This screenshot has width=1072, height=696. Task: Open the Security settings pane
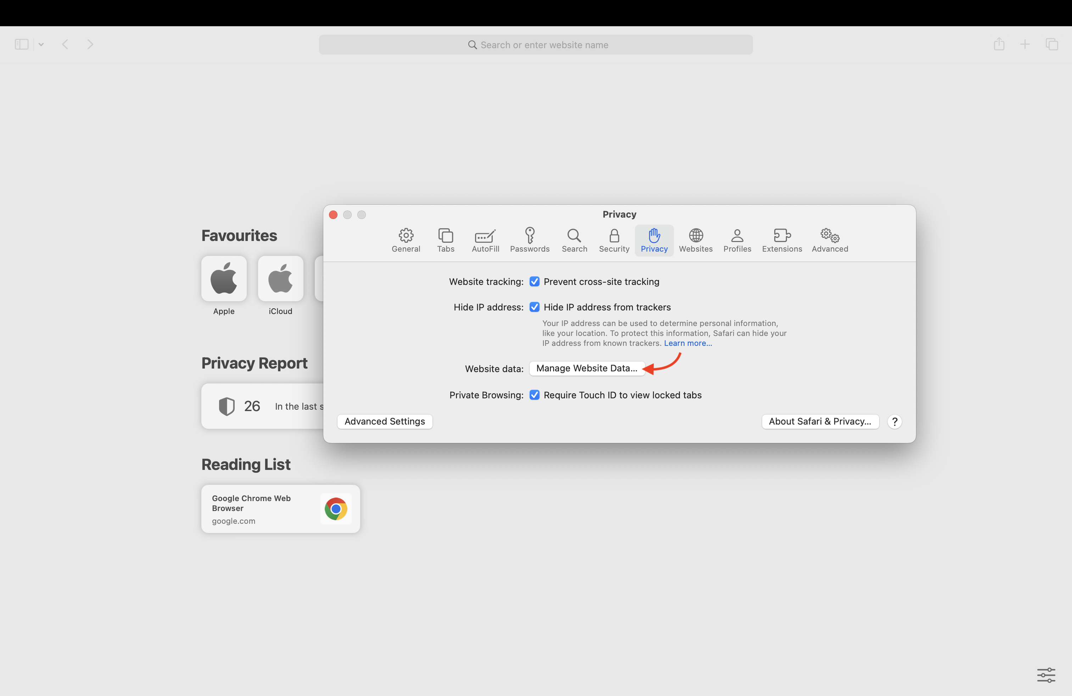tap(614, 240)
